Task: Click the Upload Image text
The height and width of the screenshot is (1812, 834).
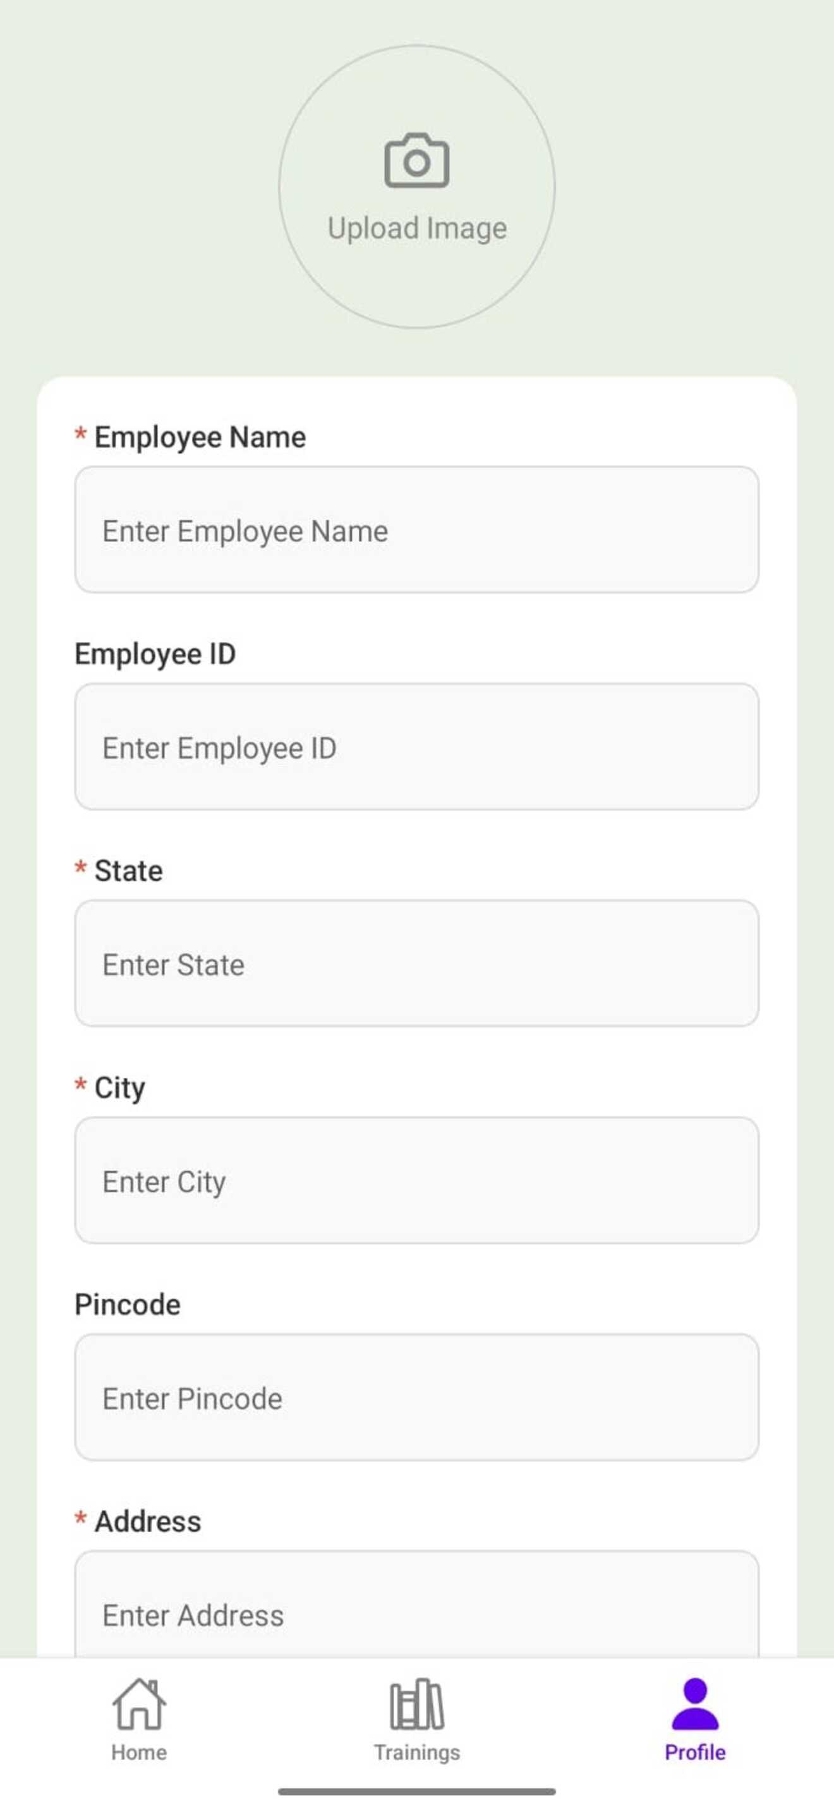Action: 417,229
